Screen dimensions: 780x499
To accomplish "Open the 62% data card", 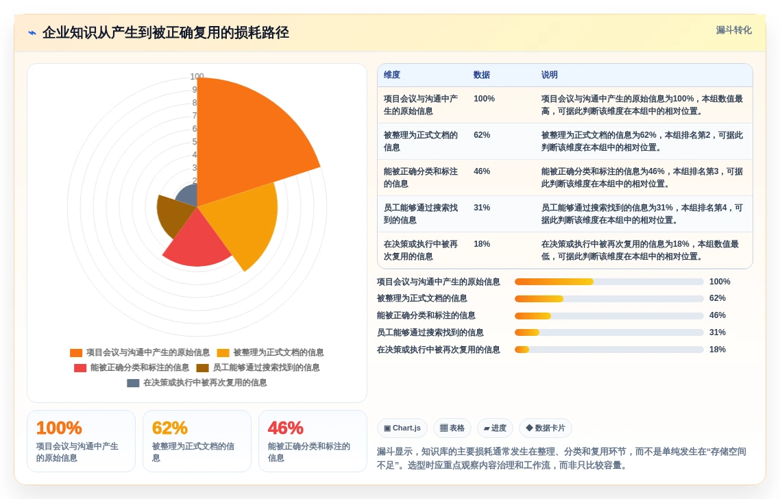I will coord(197,441).
